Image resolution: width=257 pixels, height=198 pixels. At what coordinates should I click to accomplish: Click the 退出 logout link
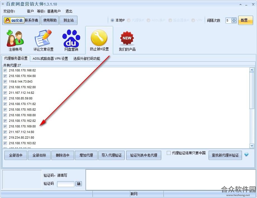(x=69, y=11)
